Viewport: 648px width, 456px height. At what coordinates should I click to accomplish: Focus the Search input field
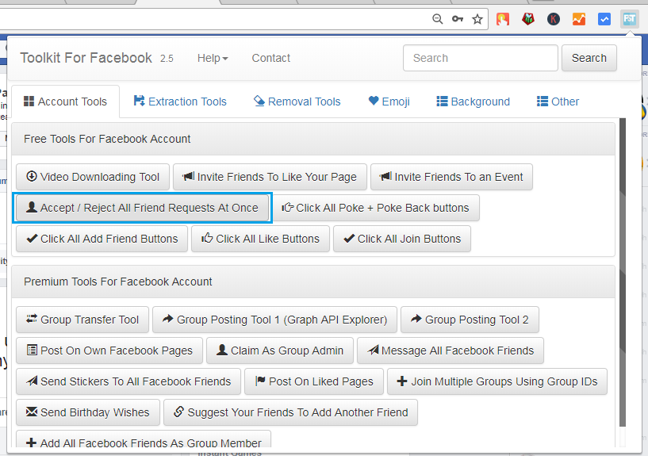(481, 58)
